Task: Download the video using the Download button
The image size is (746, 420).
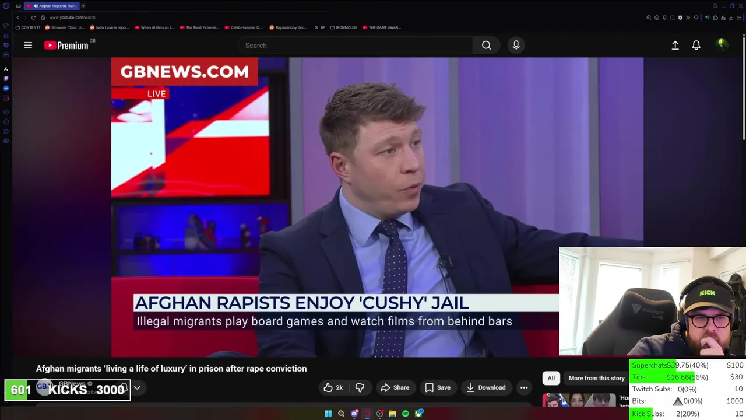Action: click(486, 387)
